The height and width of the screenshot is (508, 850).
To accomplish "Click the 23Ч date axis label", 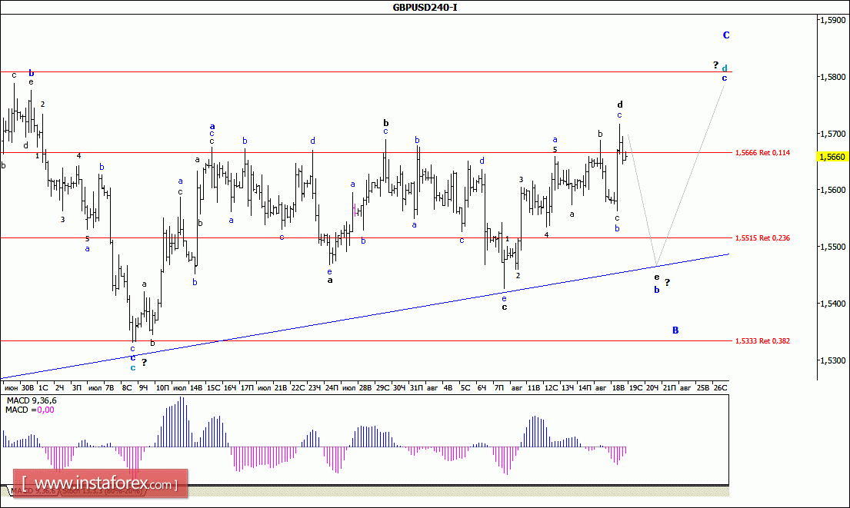I will 315,388.
